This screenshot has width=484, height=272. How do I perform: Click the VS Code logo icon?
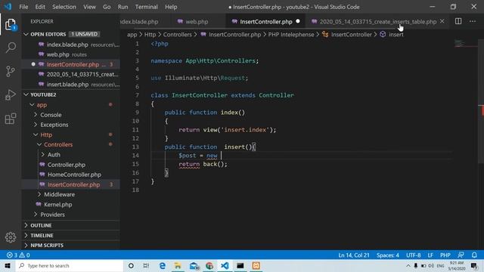(8, 7)
